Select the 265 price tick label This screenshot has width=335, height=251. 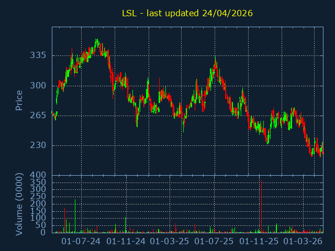click(38, 116)
